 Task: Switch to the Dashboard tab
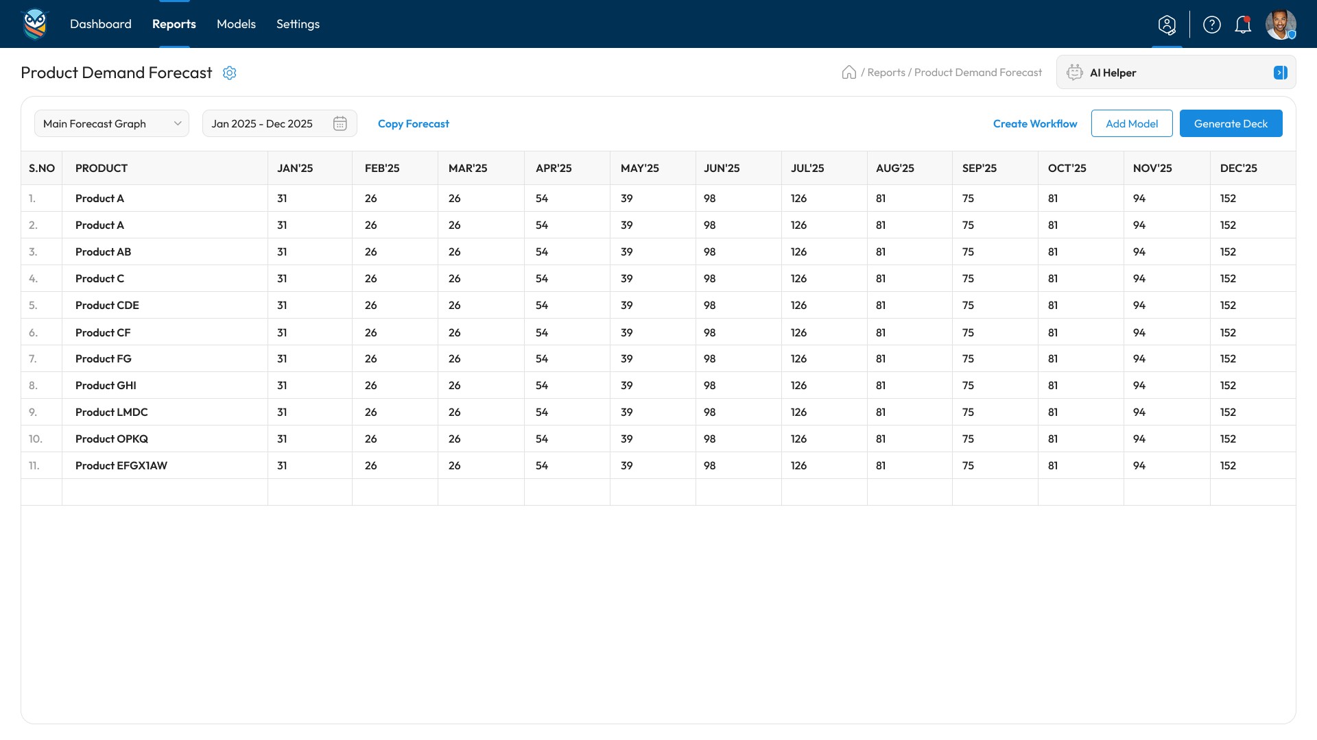(x=101, y=24)
